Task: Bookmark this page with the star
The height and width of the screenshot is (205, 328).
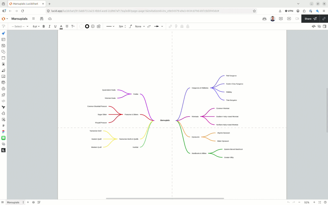Action: pos(254,11)
